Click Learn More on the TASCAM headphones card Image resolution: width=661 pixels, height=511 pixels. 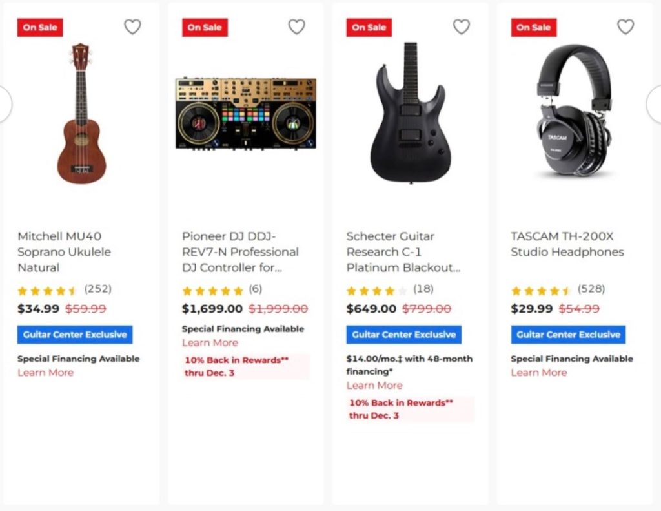coord(539,372)
